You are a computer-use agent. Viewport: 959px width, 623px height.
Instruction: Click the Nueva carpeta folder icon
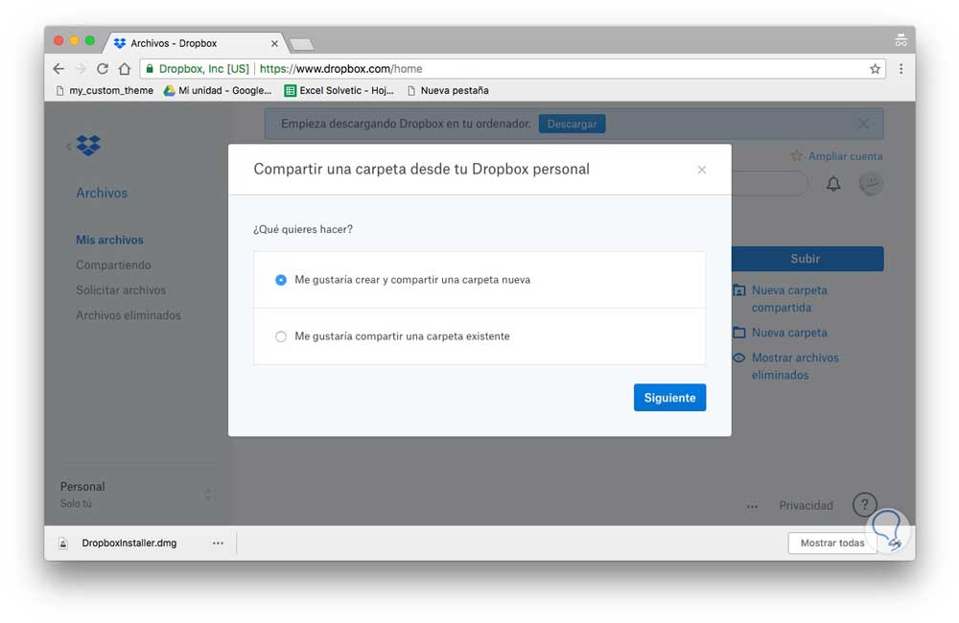pyautogui.click(x=738, y=333)
